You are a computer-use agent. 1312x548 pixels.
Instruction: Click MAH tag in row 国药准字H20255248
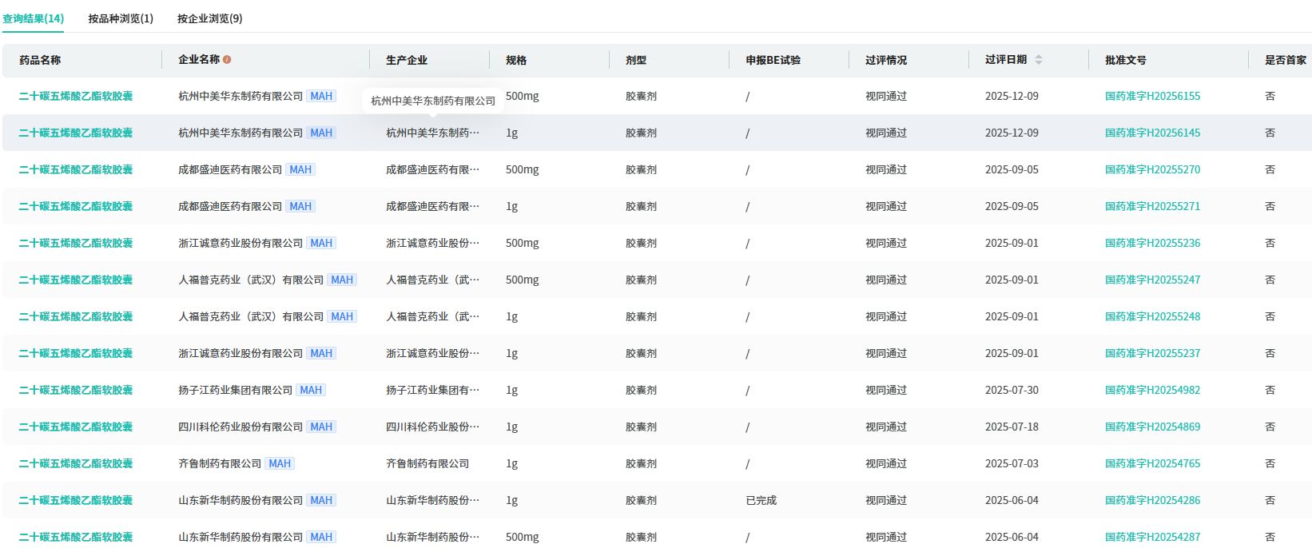click(x=342, y=316)
